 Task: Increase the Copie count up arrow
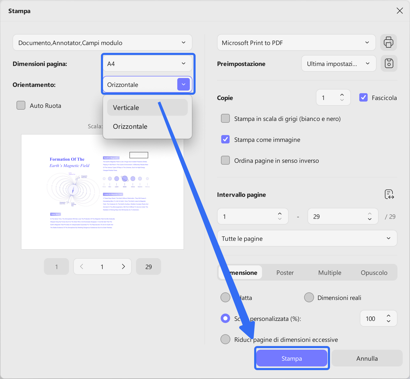click(x=342, y=95)
